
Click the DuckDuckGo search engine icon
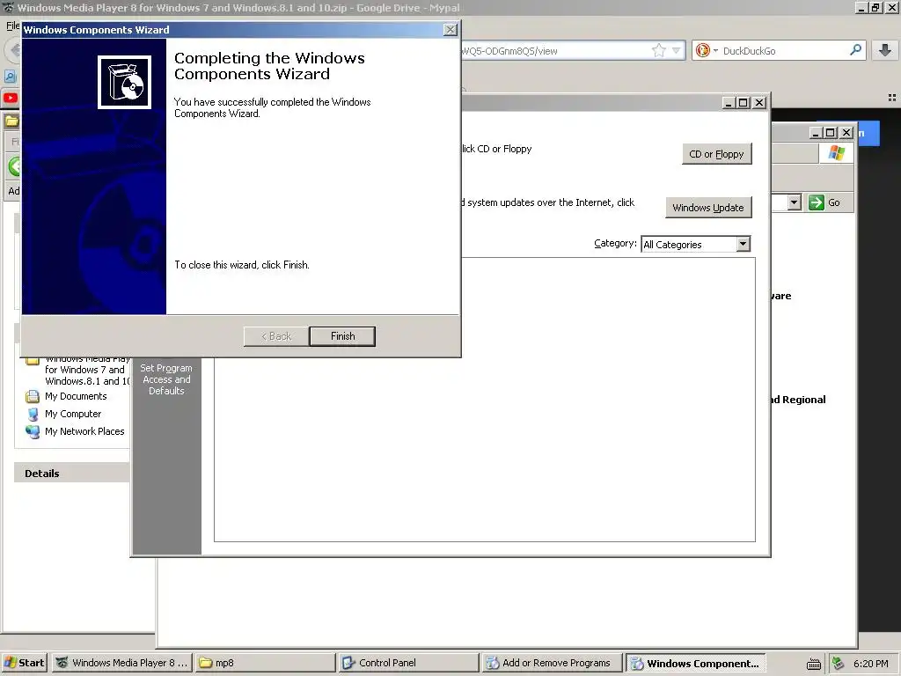coord(703,50)
